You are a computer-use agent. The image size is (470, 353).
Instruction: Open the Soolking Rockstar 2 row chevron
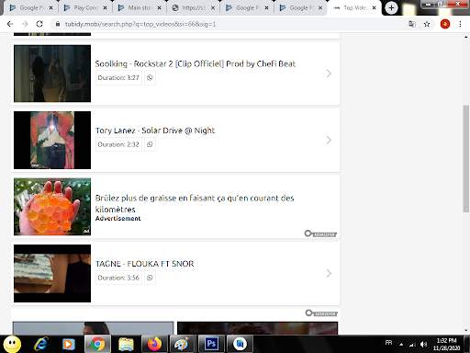tap(329, 74)
